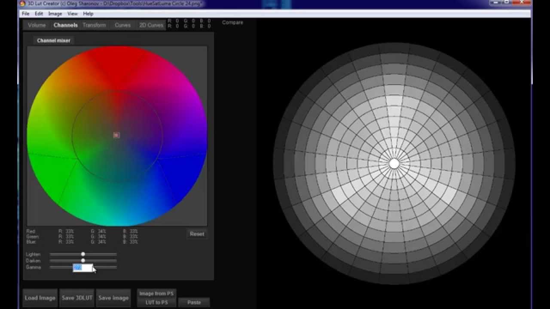Select the 2D Curves tab
This screenshot has height=309, width=550.
[x=151, y=25]
